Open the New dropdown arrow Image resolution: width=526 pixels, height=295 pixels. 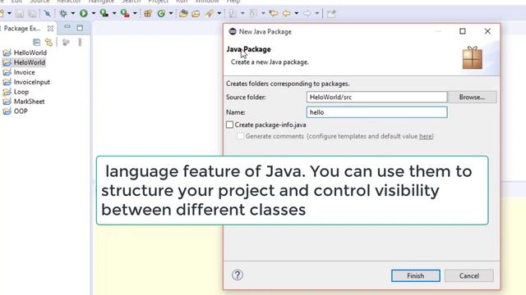(x=9, y=14)
